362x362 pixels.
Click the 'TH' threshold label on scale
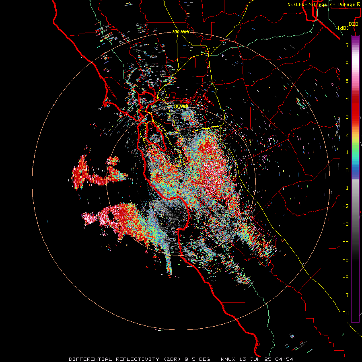[346, 313]
